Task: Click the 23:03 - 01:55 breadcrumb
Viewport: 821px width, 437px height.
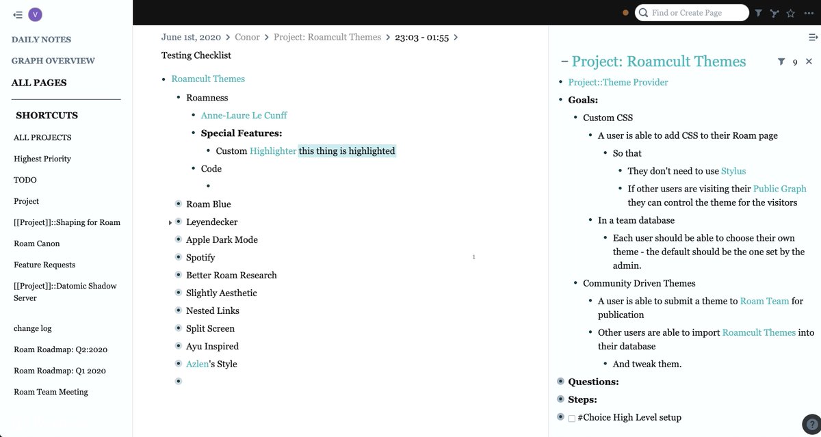Action: pos(421,37)
